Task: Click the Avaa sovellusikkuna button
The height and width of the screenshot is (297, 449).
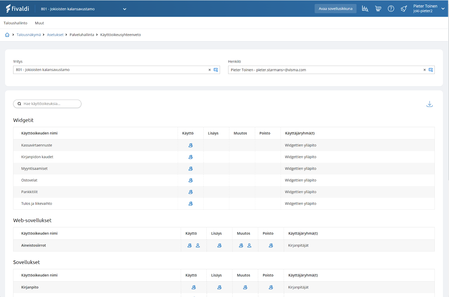Action: 335,9
